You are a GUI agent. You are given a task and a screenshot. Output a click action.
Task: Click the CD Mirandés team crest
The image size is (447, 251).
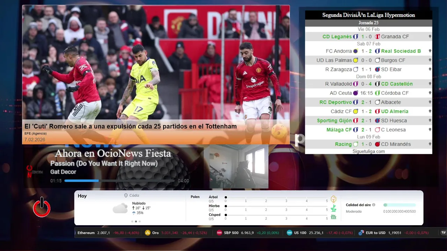[x=378, y=144]
